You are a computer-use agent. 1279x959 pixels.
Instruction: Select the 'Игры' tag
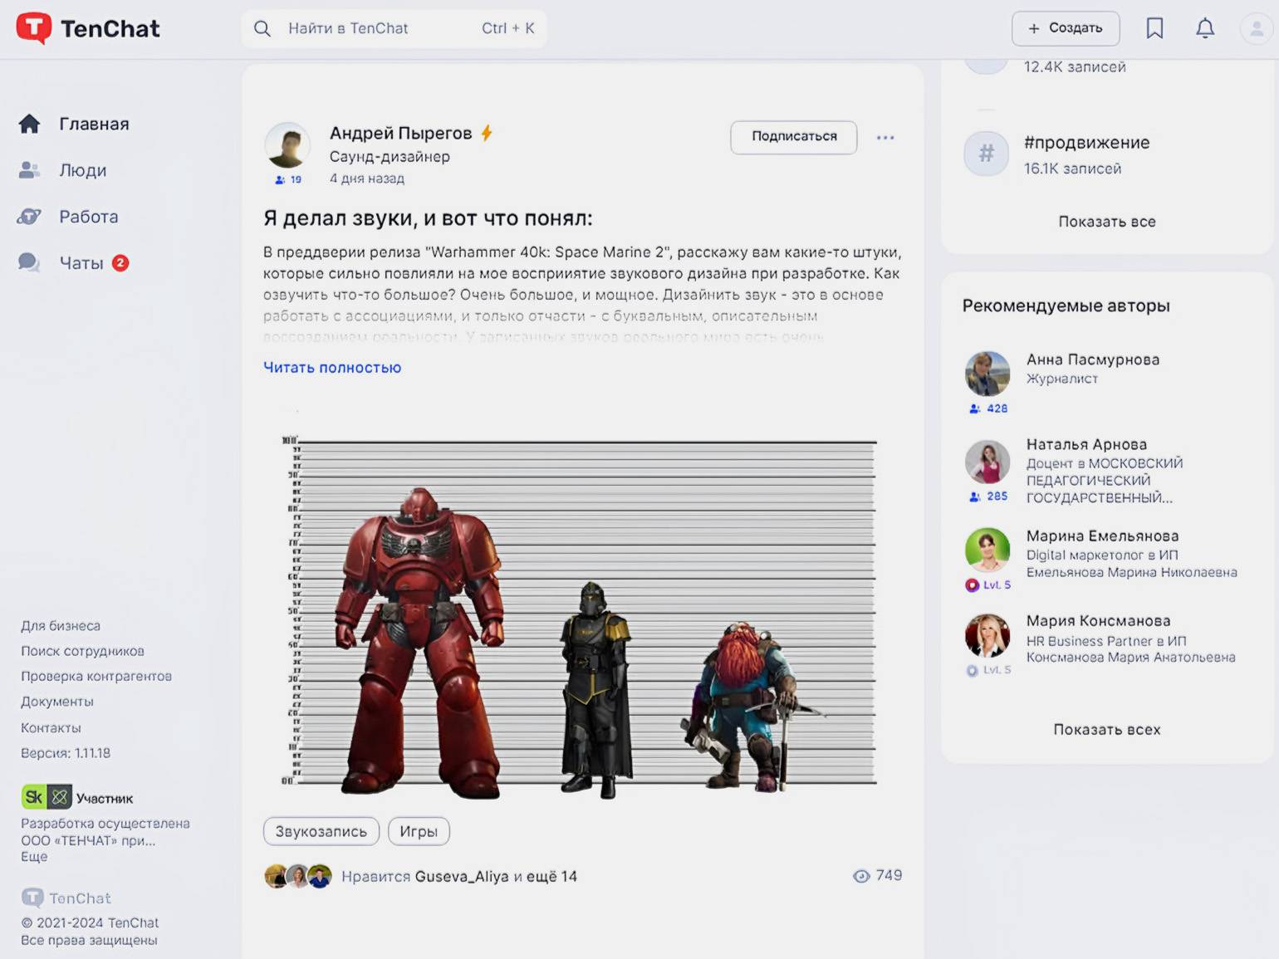click(x=419, y=831)
